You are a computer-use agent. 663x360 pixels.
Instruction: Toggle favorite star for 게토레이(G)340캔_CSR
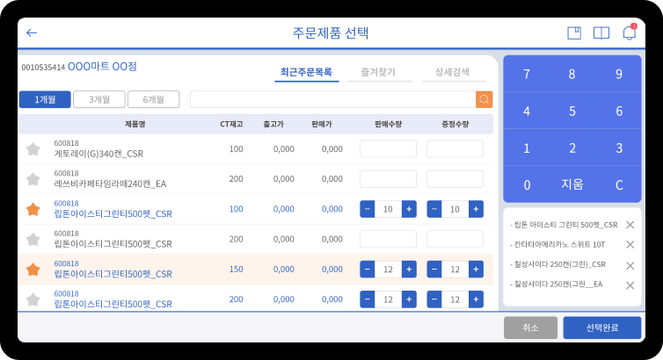coord(33,149)
